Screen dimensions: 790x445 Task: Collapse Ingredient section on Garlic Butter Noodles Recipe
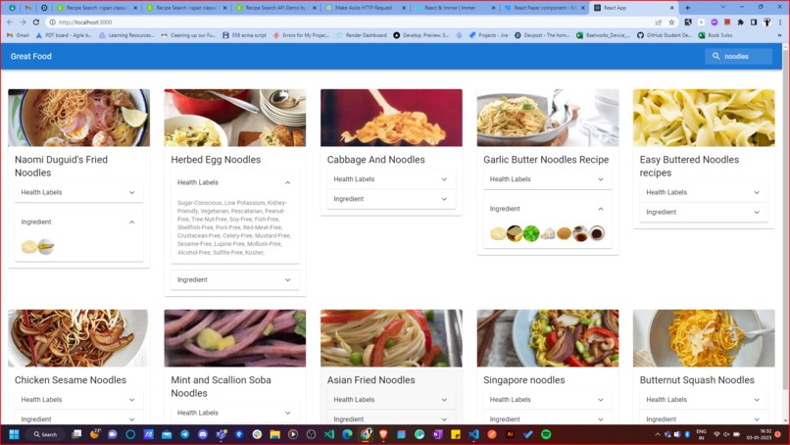coord(548,209)
